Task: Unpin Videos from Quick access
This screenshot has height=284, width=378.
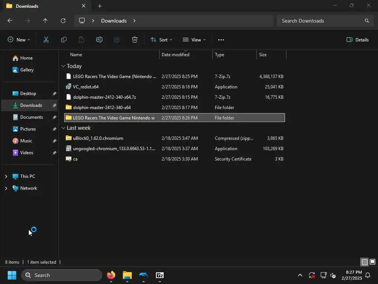Action: 55,153
